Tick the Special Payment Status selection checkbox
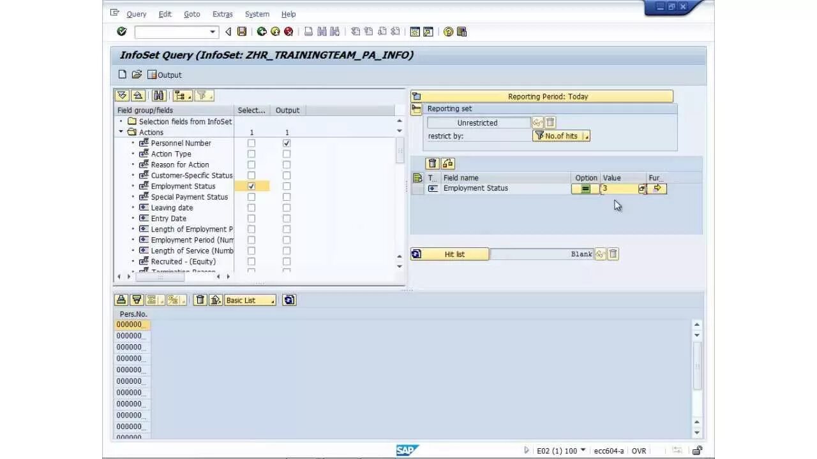 (x=251, y=197)
